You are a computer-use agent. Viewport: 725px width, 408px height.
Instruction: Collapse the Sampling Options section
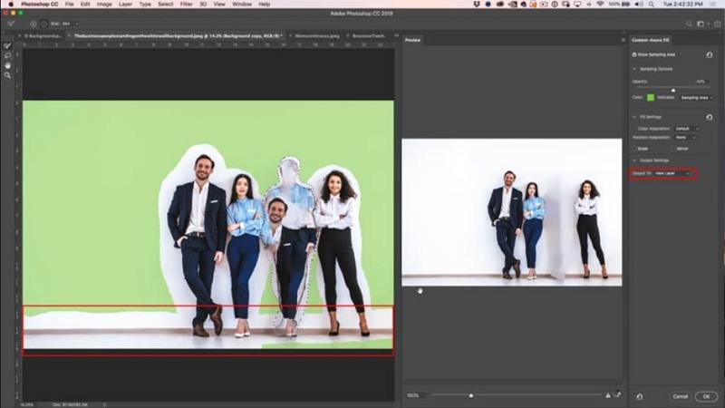click(634, 70)
